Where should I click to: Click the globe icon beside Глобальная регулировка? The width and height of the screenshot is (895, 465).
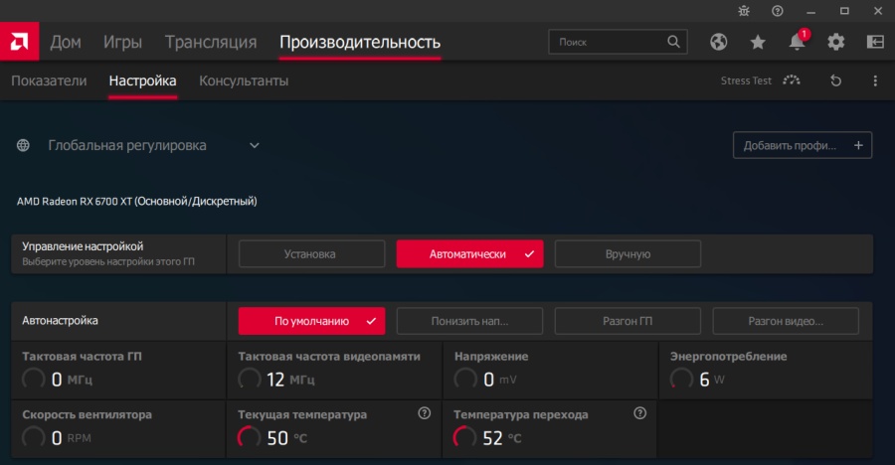tap(23, 145)
